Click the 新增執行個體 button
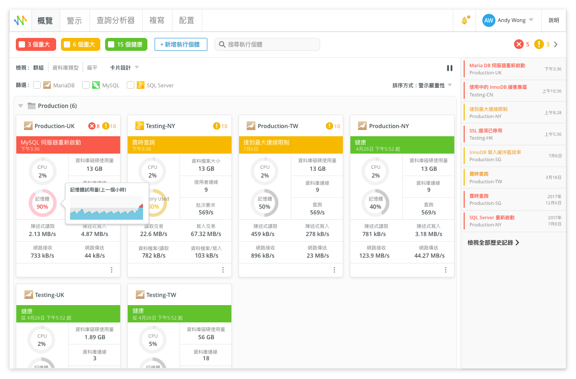Screen dimensions: 576x379 coord(181,44)
